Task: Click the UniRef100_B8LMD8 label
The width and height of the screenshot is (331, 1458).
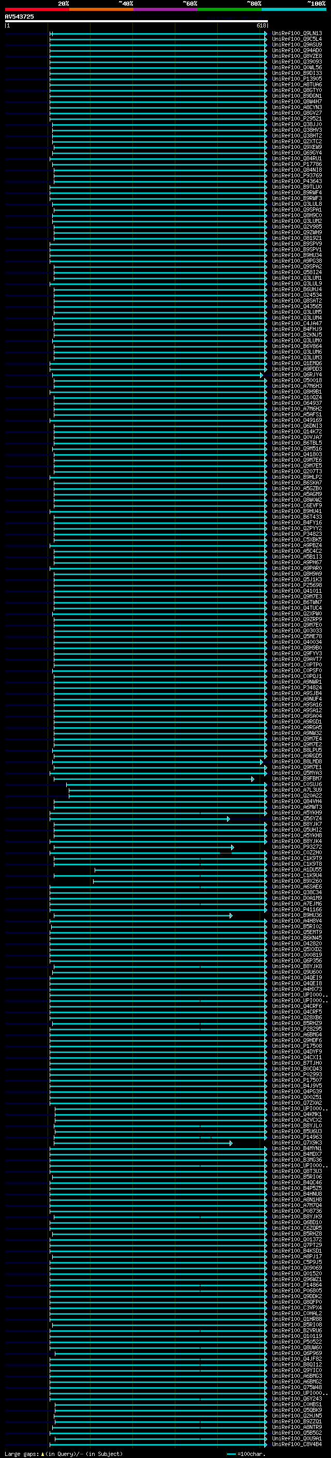Action: click(x=297, y=762)
